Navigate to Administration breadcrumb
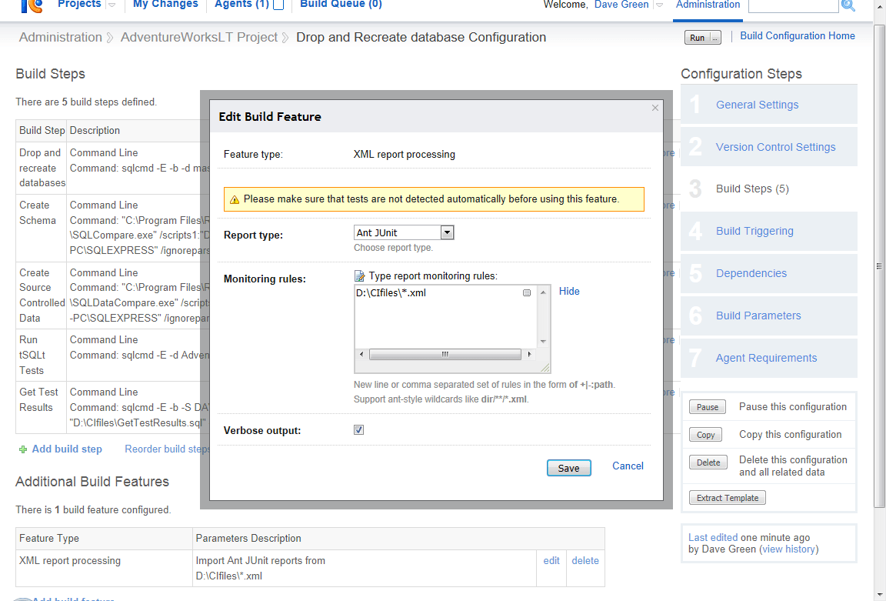This screenshot has height=601, width=886. [61, 37]
